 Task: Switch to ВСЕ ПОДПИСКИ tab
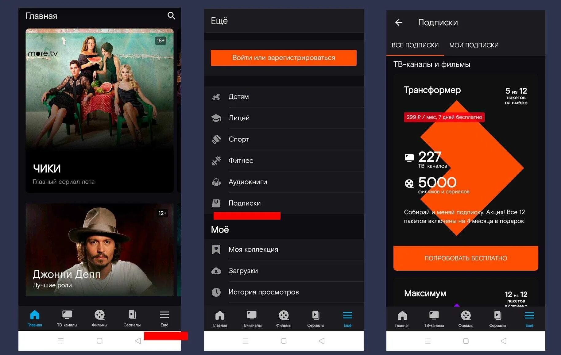[415, 45]
